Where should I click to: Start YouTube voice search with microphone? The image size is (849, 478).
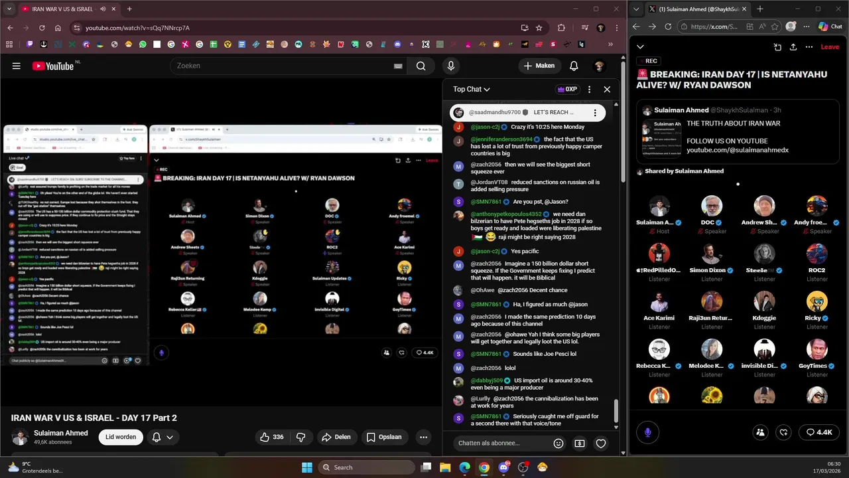(x=451, y=66)
